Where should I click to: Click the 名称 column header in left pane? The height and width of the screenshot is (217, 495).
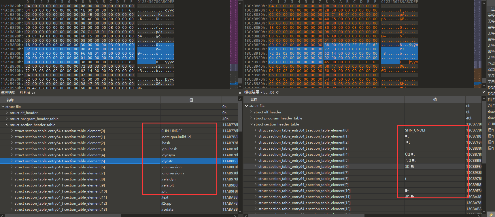(x=80, y=100)
